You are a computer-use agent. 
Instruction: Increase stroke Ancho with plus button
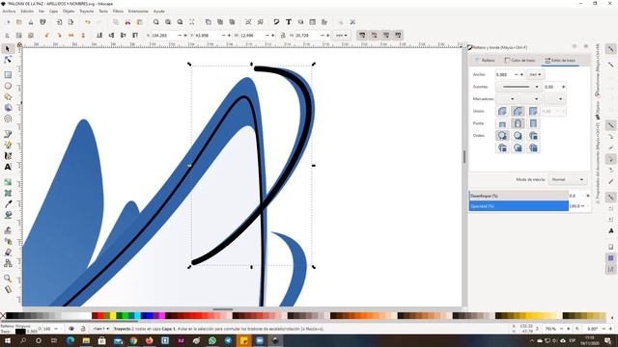(x=521, y=74)
